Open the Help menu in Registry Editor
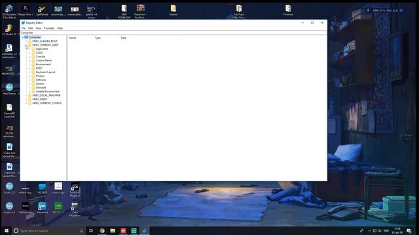The width and height of the screenshot is (419, 235). pos(60,28)
